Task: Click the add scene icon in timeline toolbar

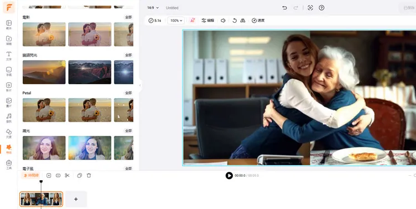Action: coord(49,175)
